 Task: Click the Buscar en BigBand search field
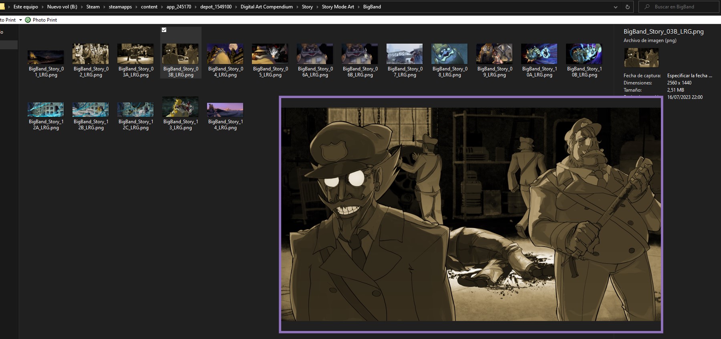pyautogui.click(x=680, y=7)
